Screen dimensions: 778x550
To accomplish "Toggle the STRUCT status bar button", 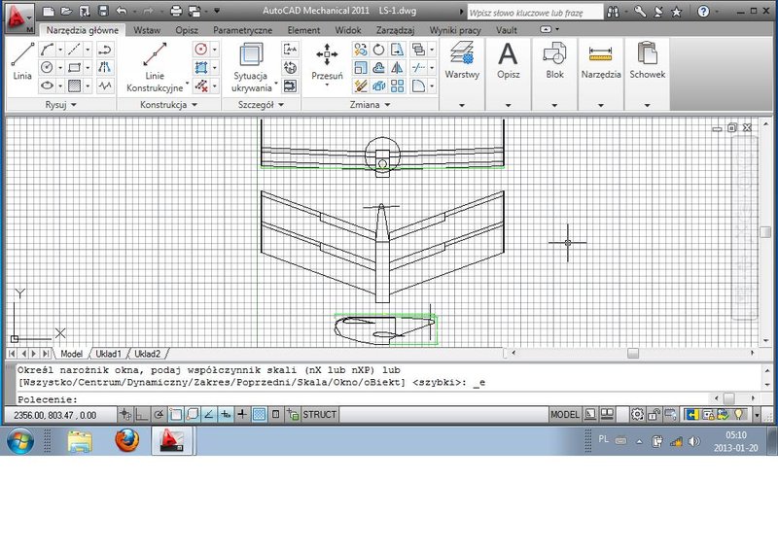I will click(x=319, y=415).
